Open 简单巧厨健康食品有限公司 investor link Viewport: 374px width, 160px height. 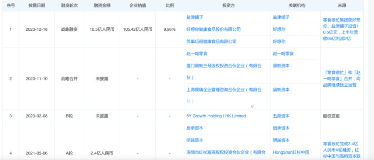pyautogui.click(x=211, y=41)
